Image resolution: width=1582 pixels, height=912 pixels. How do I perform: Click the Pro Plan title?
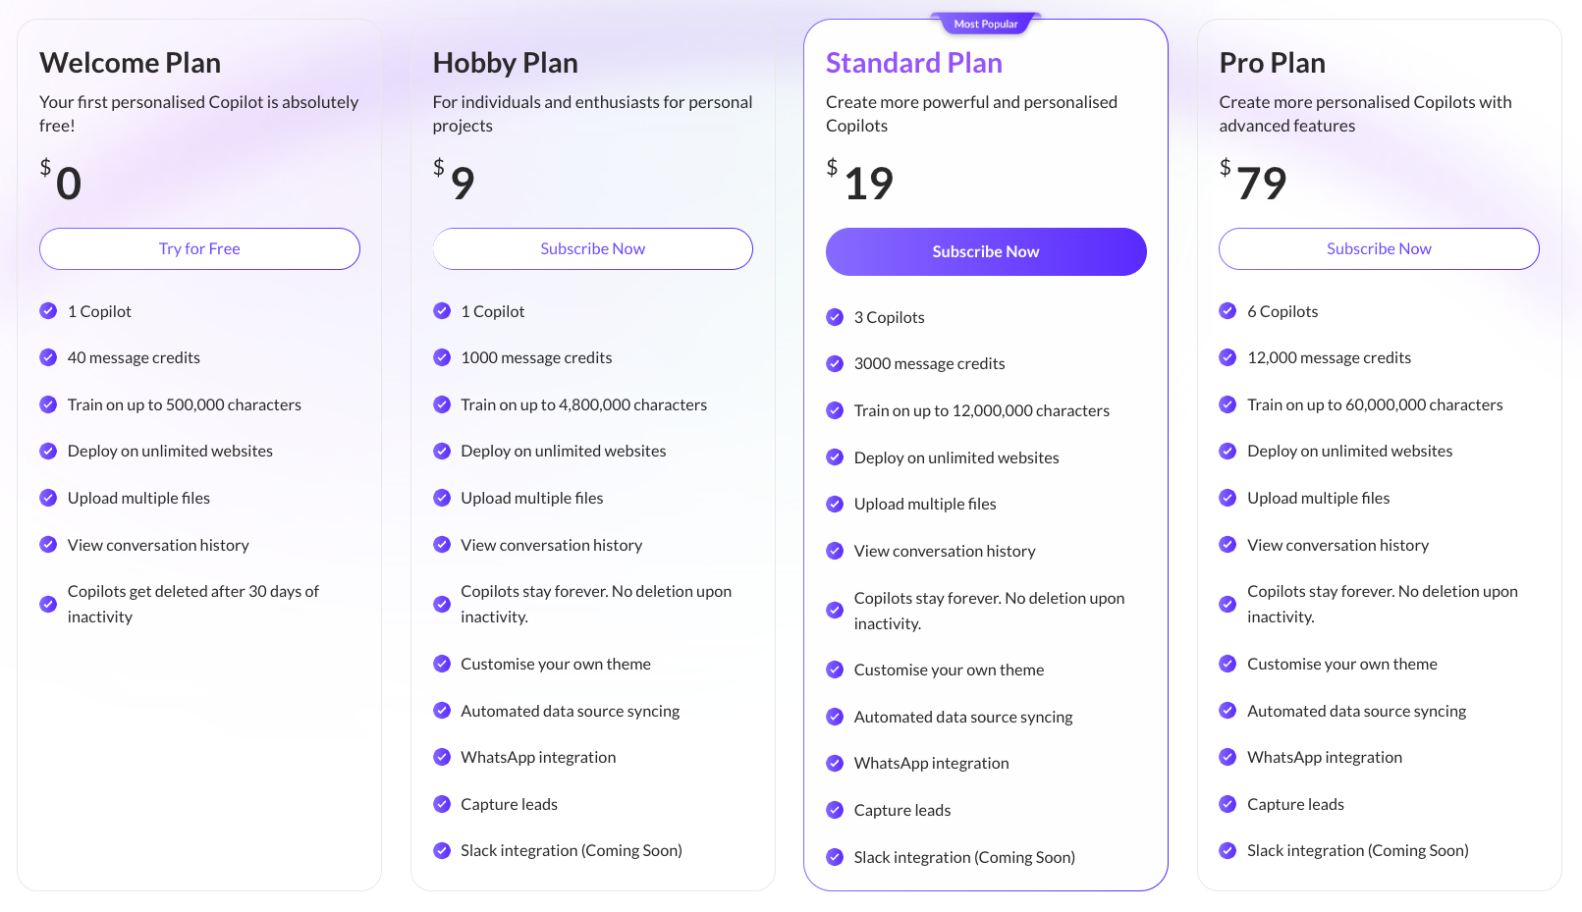1272,63
